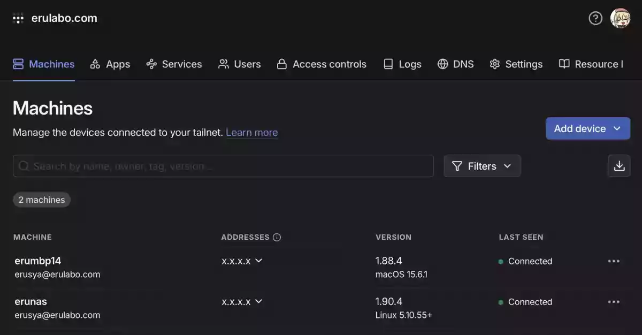
Task: Open the erumbp14 machine details
Action: 38,261
